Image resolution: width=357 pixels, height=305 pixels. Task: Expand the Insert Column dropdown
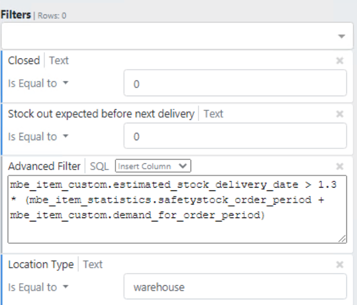(153, 166)
